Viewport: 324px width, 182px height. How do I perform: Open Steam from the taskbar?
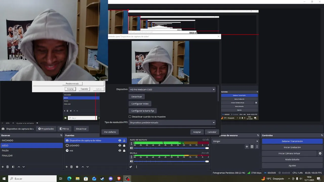click(x=102, y=179)
